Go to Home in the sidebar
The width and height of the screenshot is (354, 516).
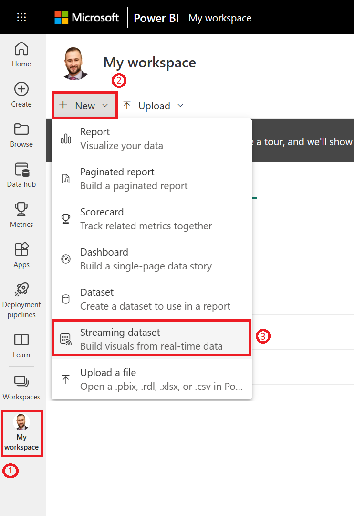pos(21,54)
